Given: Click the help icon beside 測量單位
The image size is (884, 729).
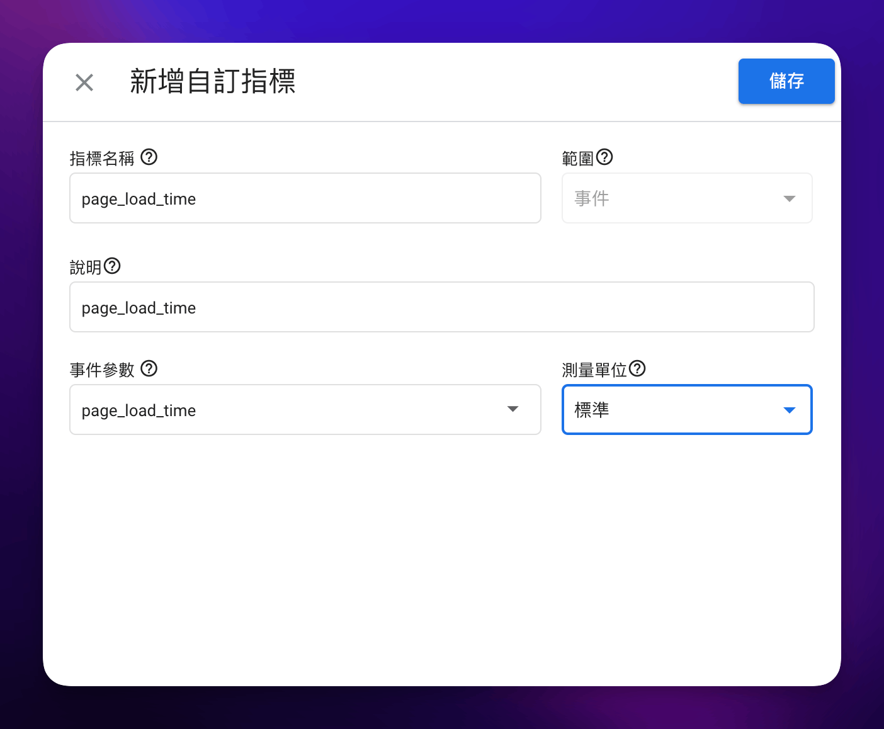Looking at the screenshot, I should 638,368.
